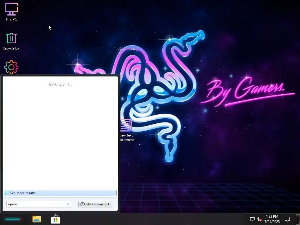Click the Working on it... status text
Image resolution: width=300 pixels, height=225 pixels.
click(x=60, y=84)
